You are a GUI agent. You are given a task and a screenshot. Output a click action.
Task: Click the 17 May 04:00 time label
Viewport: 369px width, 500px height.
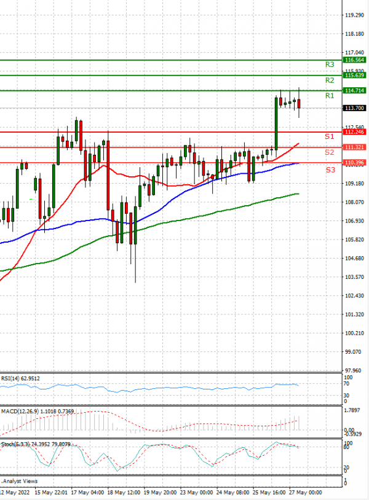87,493
